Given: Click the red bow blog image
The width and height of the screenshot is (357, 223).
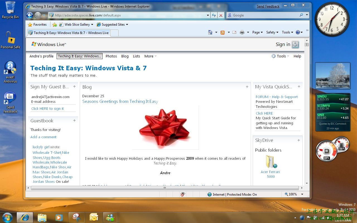Looking at the screenshot, I should pos(165,127).
